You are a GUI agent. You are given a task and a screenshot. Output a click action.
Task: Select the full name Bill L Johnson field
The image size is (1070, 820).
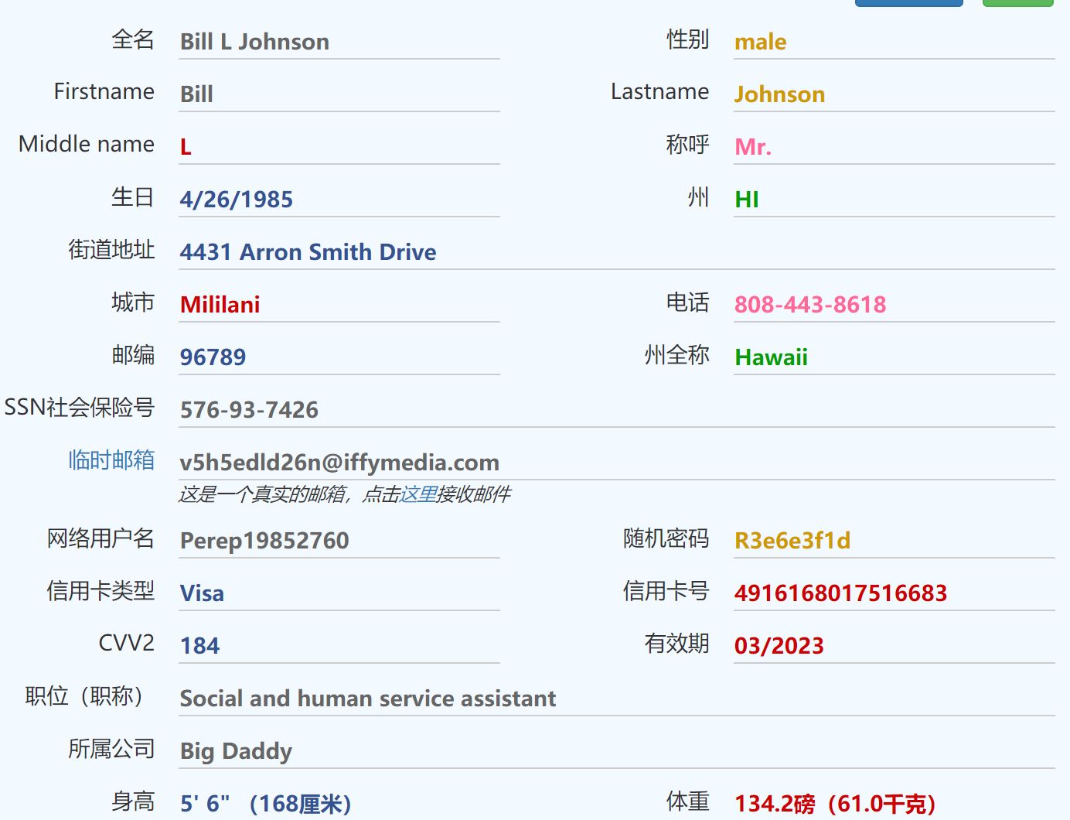[x=254, y=42]
